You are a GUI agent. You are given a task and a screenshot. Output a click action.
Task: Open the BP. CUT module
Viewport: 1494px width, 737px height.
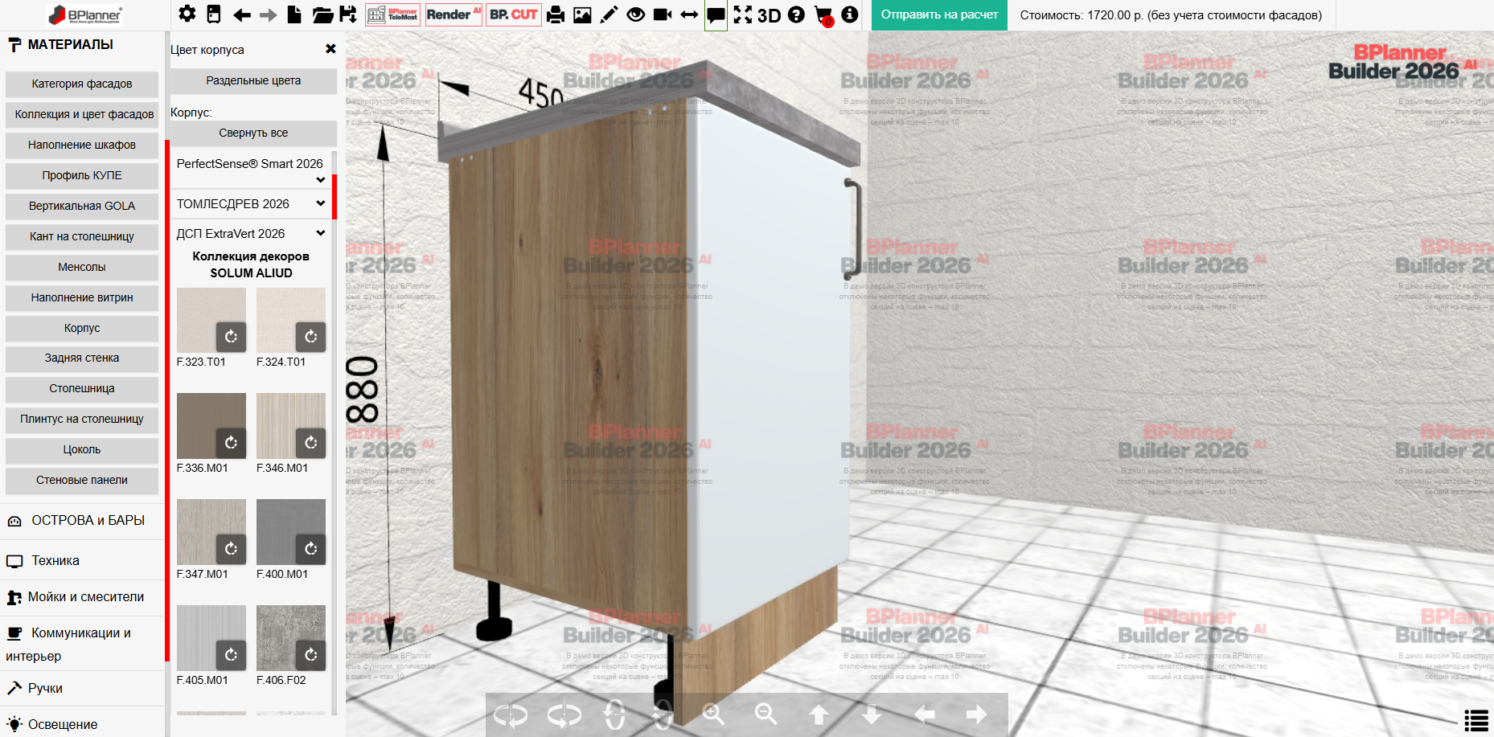pyautogui.click(x=513, y=14)
